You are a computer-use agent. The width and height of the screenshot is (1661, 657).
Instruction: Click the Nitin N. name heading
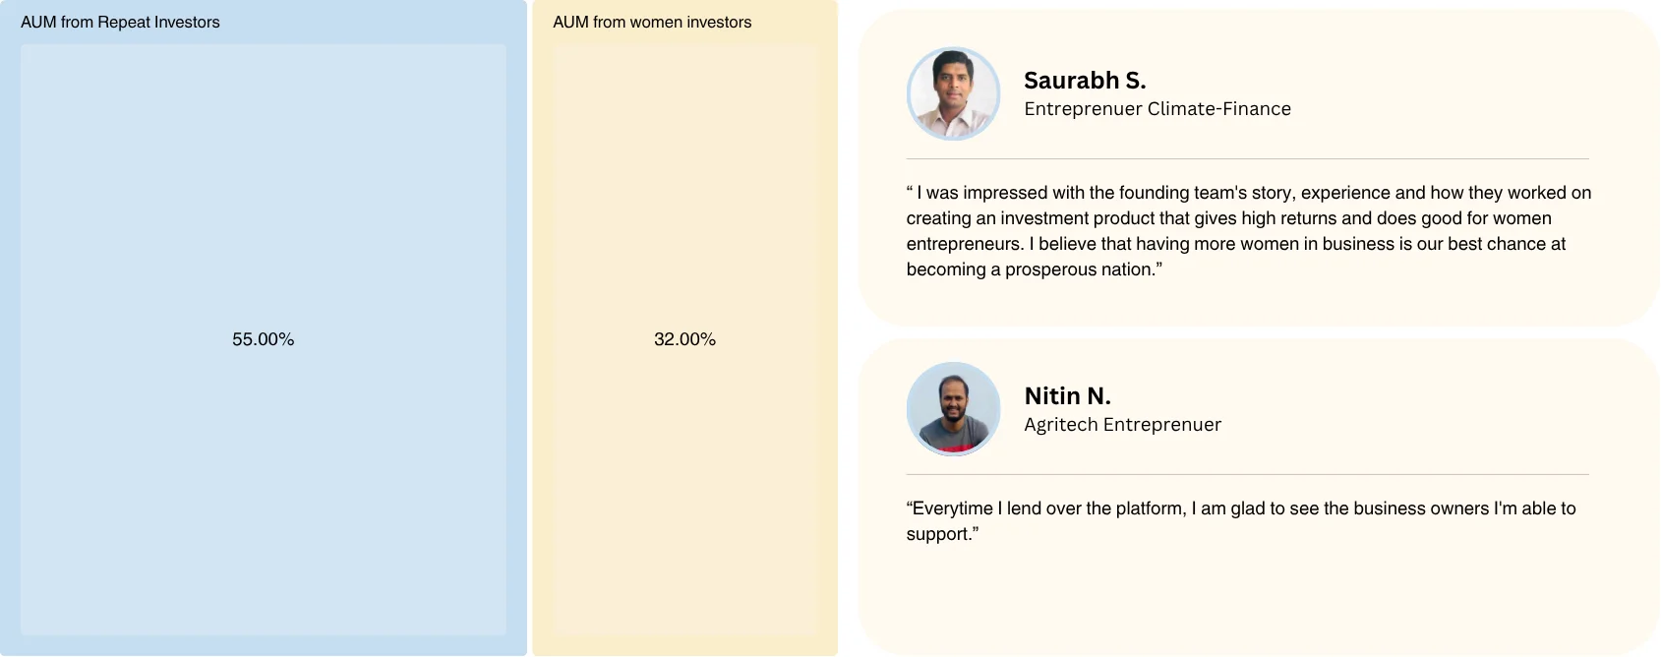click(x=1067, y=396)
